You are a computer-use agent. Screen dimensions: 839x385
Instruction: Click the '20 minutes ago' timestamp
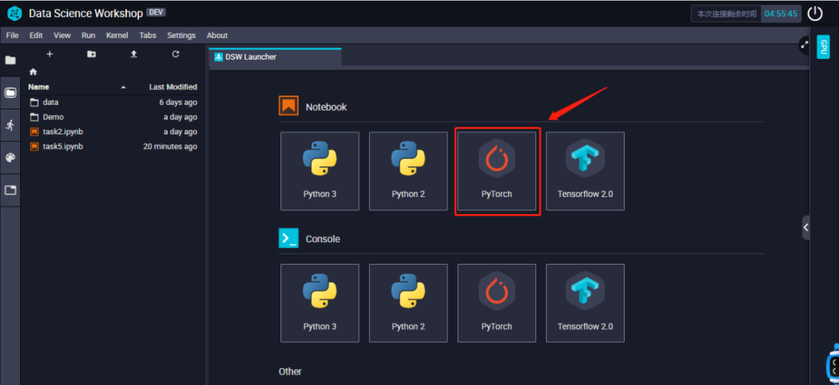click(x=170, y=147)
